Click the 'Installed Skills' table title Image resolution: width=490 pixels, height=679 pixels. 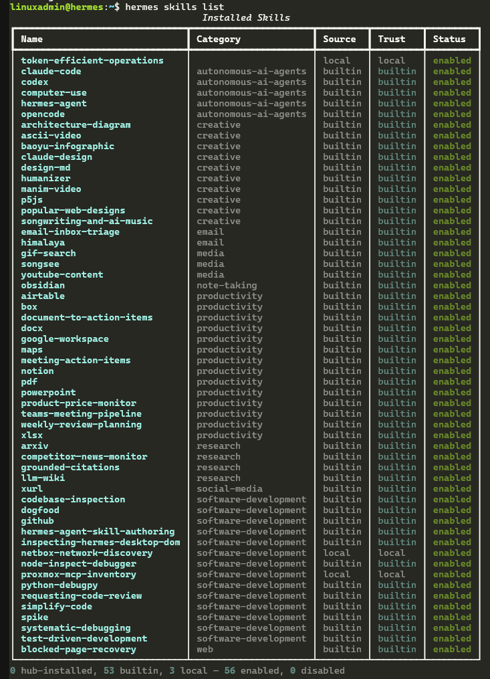[x=246, y=18]
